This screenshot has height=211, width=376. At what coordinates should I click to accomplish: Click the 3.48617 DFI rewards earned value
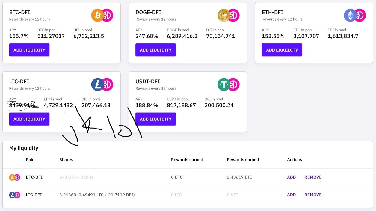[x=239, y=177]
